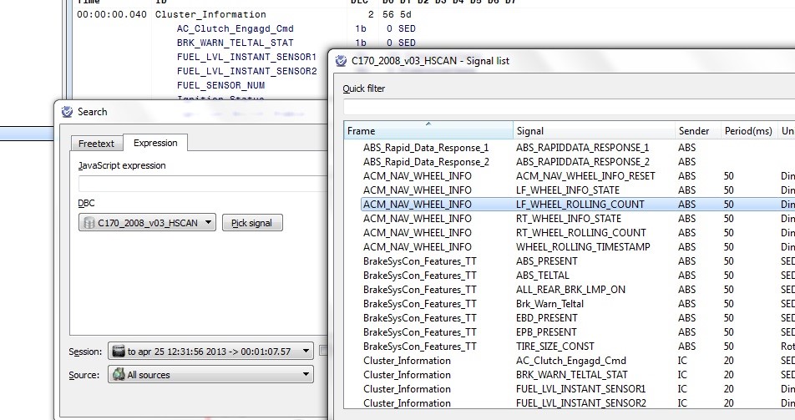This screenshot has width=795, height=420.
Task: Click the FUEL_LVL_INSTANT_SENSOR2 row in the trace window
Action: [x=246, y=71]
